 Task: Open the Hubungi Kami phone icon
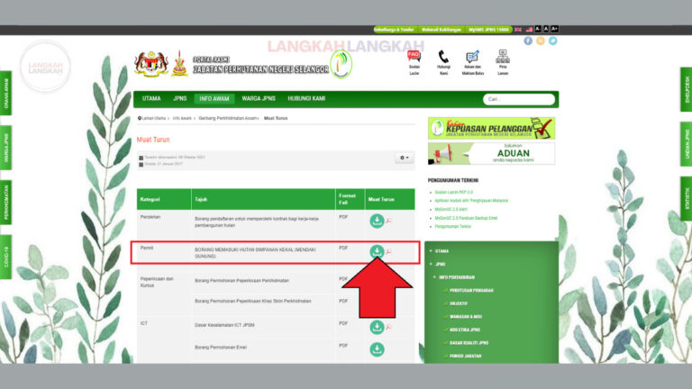443,63
